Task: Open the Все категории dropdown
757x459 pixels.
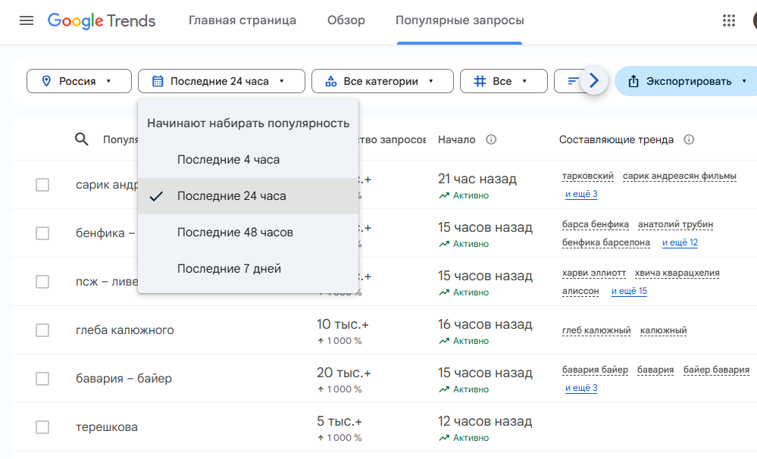Action: pyautogui.click(x=383, y=81)
